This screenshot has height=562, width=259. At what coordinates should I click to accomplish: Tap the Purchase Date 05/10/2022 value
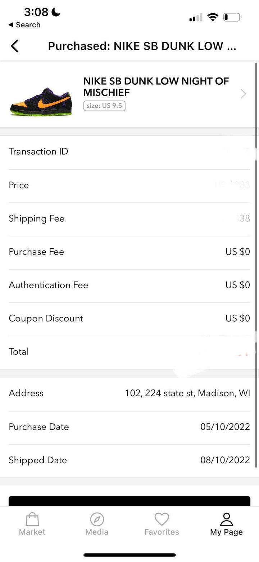[225, 427]
